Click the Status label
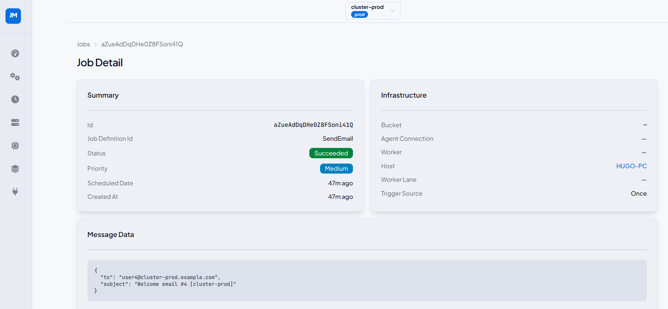This screenshot has width=668, height=309. click(x=96, y=153)
